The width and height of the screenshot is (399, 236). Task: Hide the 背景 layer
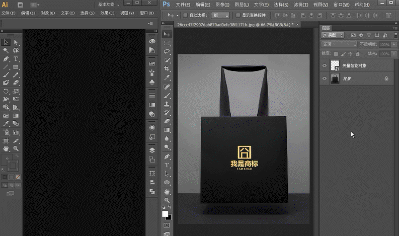click(x=325, y=78)
